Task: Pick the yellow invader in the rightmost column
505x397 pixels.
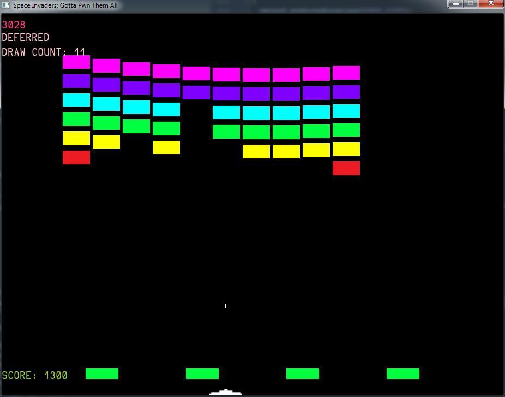Action: point(346,149)
